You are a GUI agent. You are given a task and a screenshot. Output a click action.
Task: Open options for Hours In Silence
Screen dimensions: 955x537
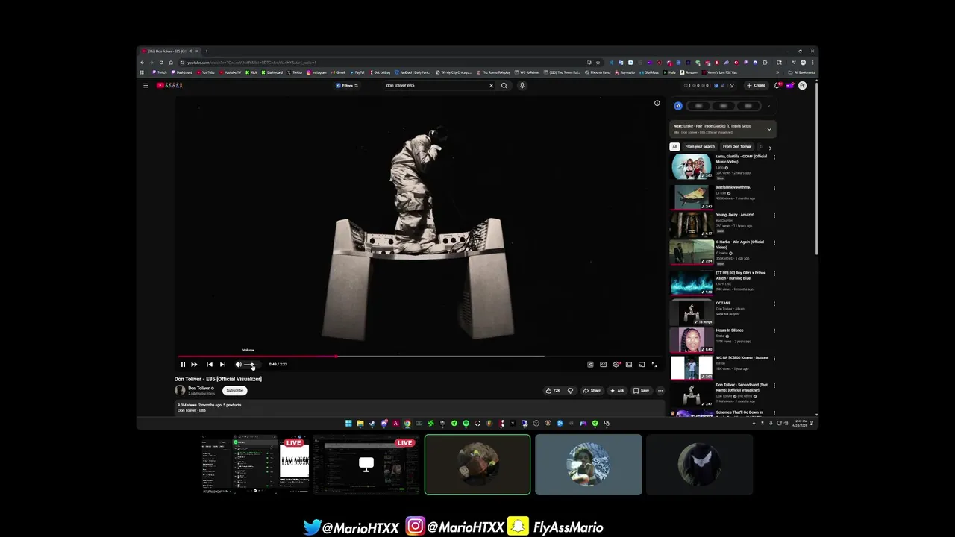coord(774,331)
